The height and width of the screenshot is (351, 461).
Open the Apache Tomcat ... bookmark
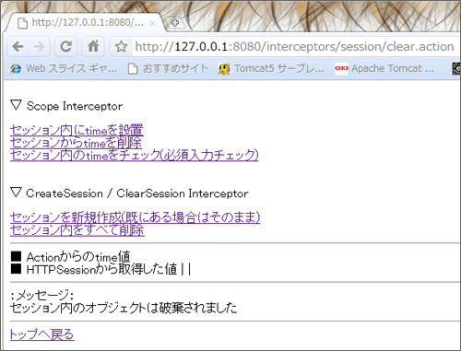coord(384,68)
